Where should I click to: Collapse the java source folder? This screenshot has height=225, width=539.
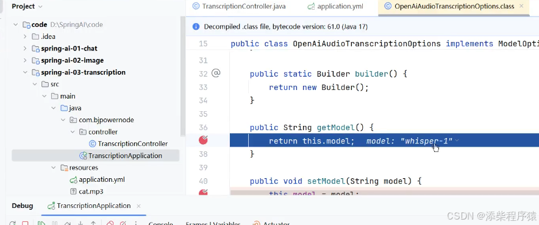tap(53, 108)
